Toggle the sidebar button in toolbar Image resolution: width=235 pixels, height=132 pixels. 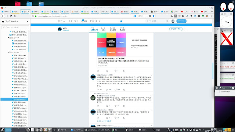tap(176, 16)
